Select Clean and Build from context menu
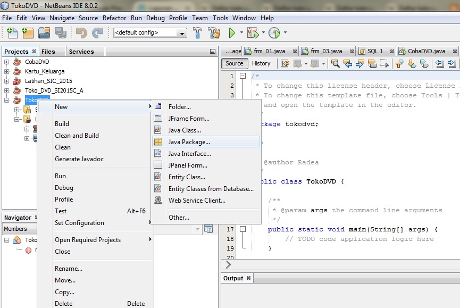Viewport: 460px width, 308px height. pos(77,136)
